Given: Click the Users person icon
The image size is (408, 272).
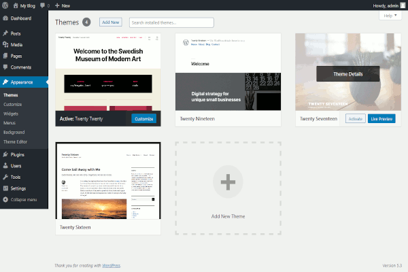Looking at the screenshot, I should pyautogui.click(x=5, y=166).
